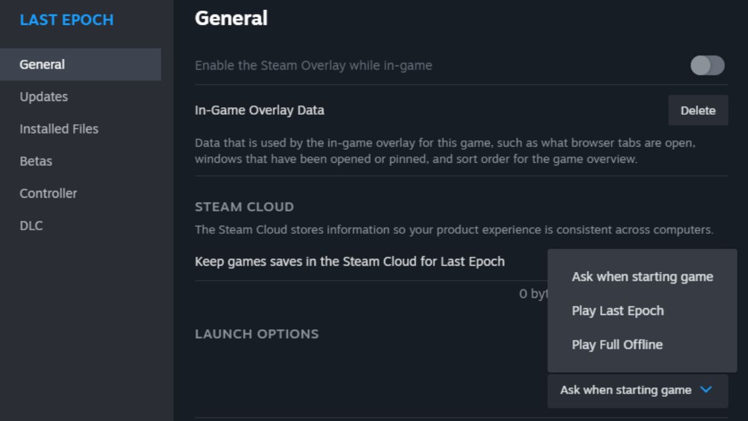748x421 pixels.
Task: Click the Delete button for overlay data
Action: [698, 110]
